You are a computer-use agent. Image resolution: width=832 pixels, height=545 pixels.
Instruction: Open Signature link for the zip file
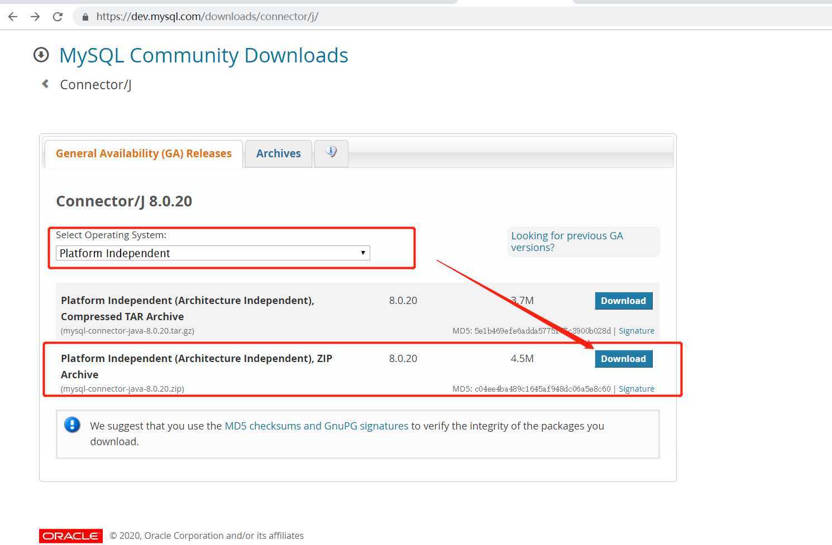[x=637, y=389]
